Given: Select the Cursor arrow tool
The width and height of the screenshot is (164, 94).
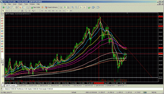Looking at the screenshot, I should pos(3,11).
